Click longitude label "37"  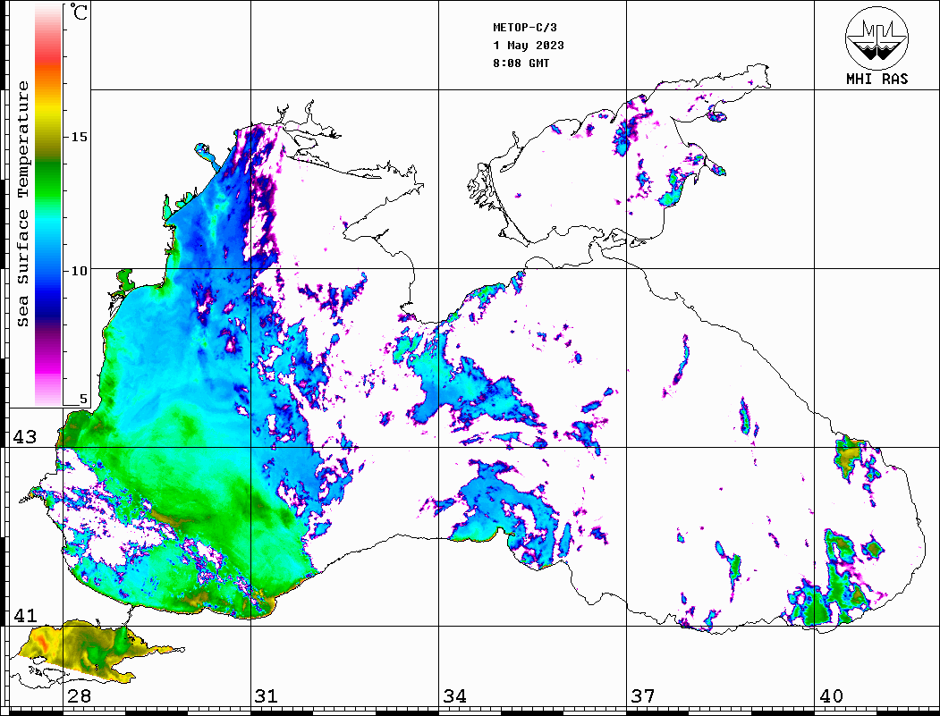[x=643, y=695]
